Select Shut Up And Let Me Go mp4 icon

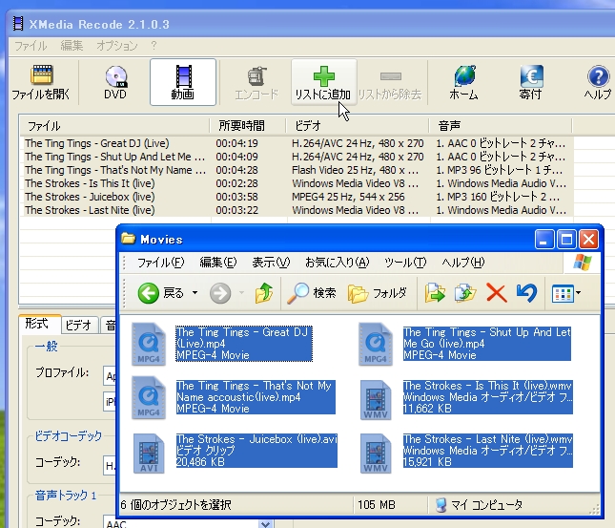[x=376, y=344]
